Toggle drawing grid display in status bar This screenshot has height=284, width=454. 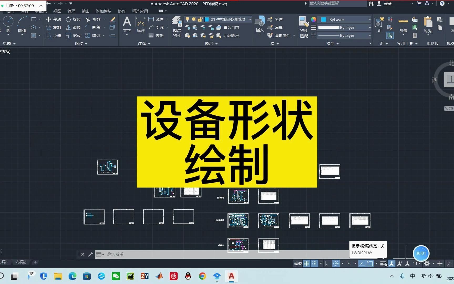pos(307,263)
